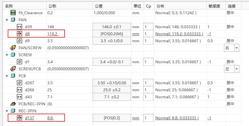Edit d1 tolerance field 3.4 +0.0/-0.1
The image size is (249, 126).
pos(112,62)
